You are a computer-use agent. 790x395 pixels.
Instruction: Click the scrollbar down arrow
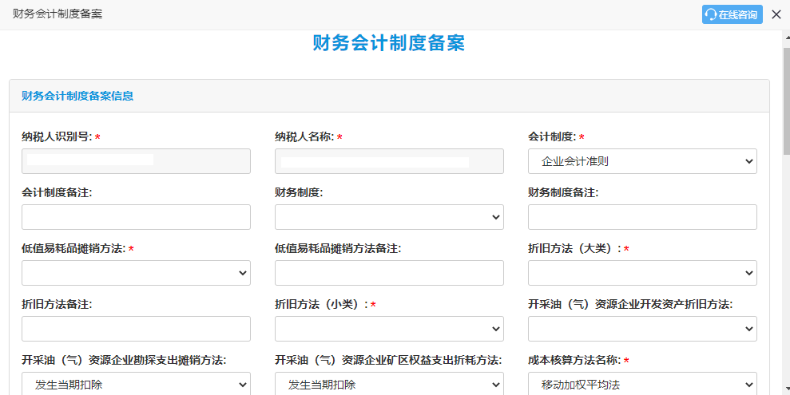point(787,389)
